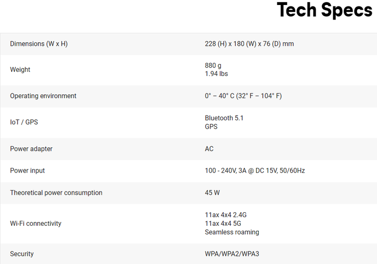Select the Operating environment label
Screen dimensions: 377x264
[43, 96]
